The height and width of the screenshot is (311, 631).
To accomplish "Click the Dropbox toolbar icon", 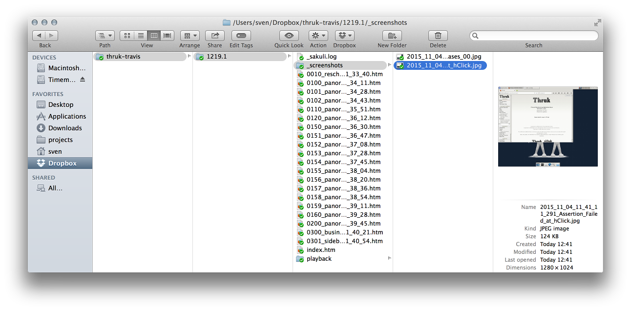I will click(344, 36).
